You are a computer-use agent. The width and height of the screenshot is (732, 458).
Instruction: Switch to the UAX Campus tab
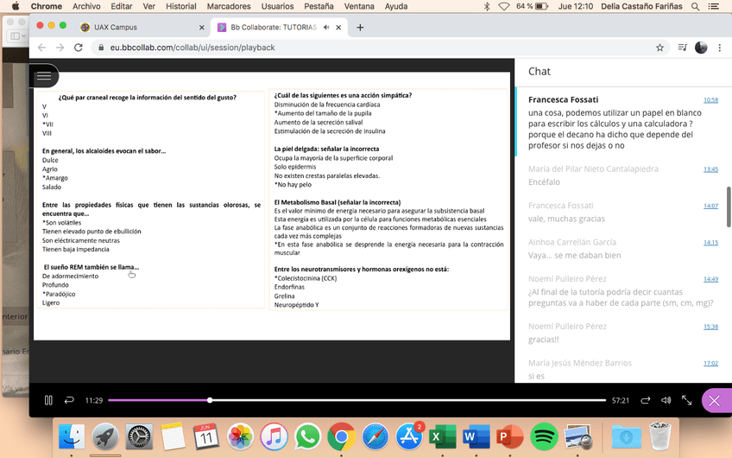[x=142, y=27]
